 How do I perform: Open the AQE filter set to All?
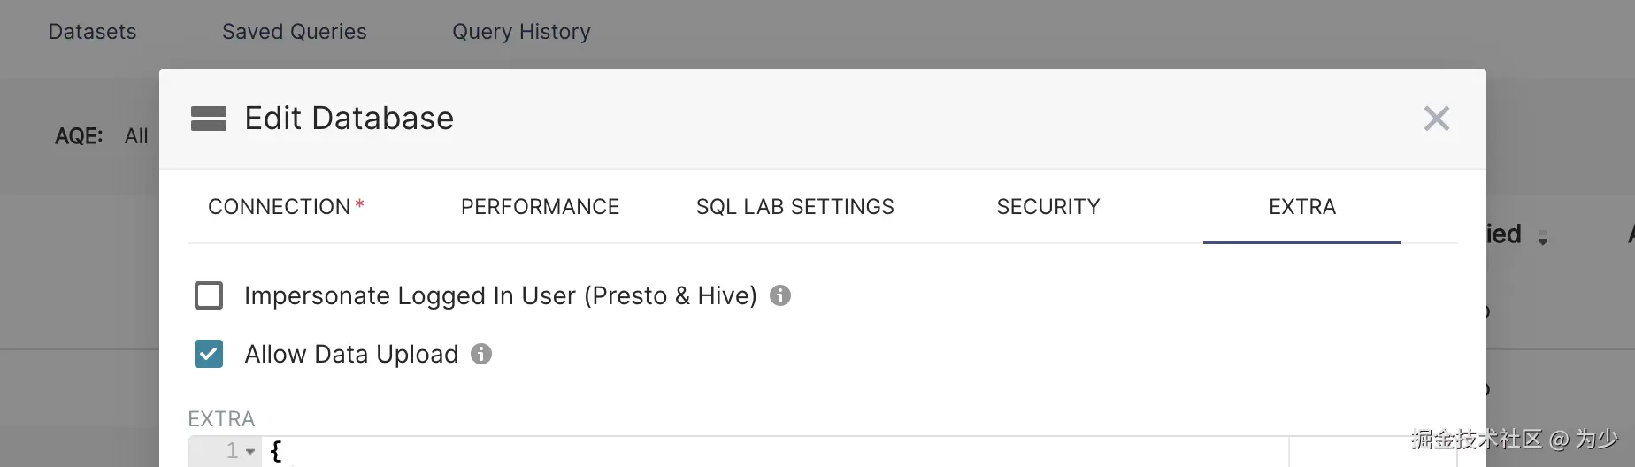pos(136,136)
